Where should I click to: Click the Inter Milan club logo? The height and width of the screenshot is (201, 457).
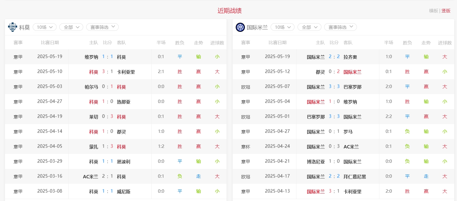[x=240, y=27]
